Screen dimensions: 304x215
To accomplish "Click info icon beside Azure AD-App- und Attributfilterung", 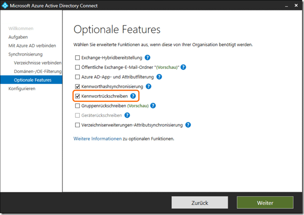I will tap(159, 77).
